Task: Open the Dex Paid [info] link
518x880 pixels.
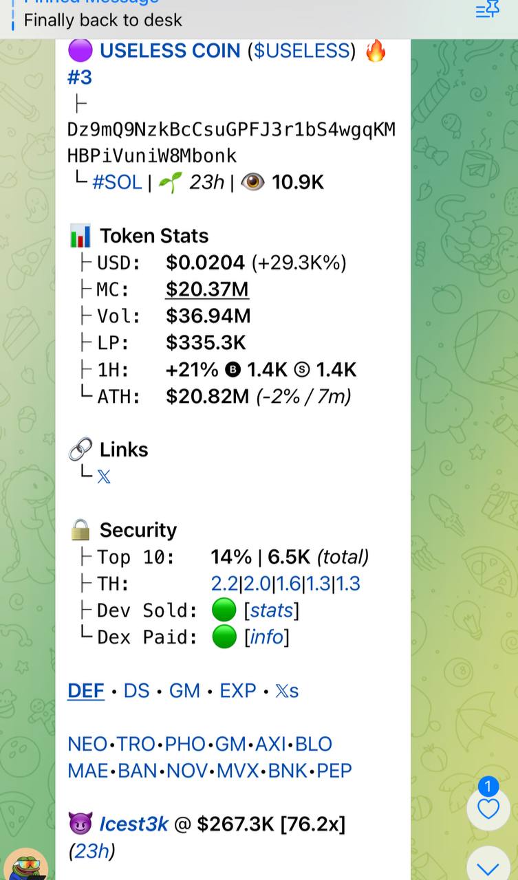Action: (267, 637)
